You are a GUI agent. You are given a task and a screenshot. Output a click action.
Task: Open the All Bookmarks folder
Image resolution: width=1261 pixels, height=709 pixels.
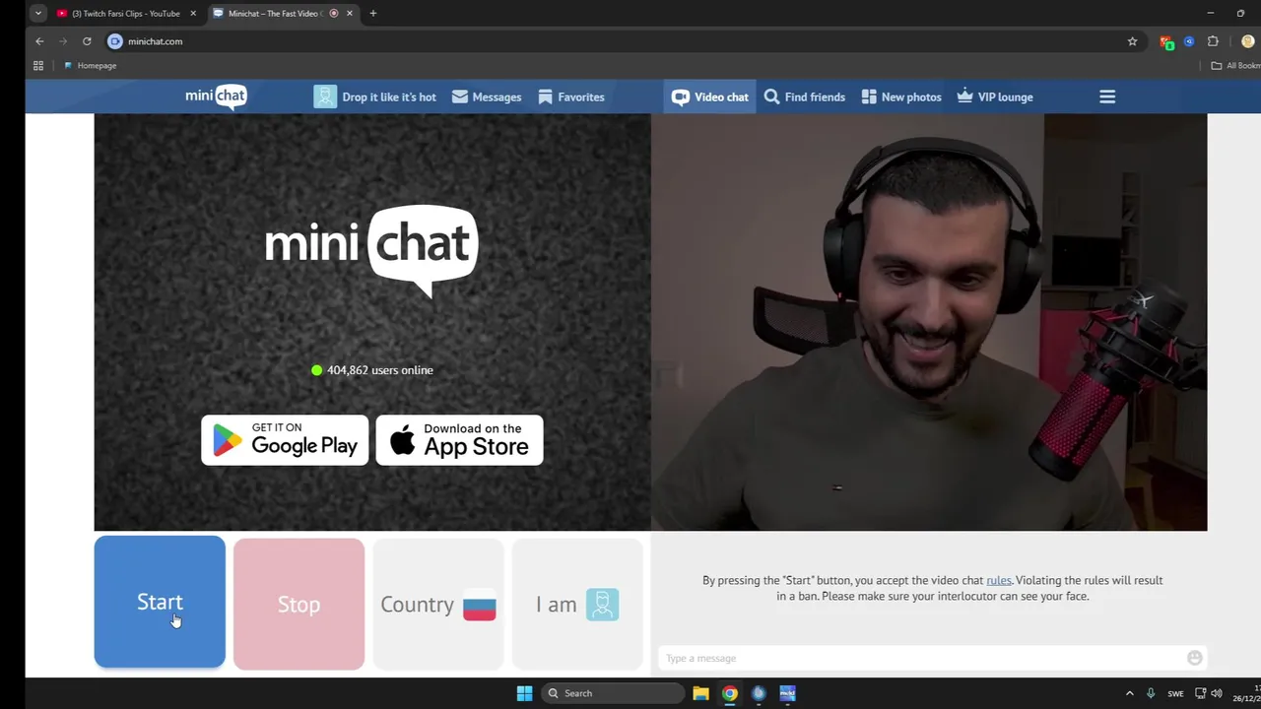click(1235, 66)
